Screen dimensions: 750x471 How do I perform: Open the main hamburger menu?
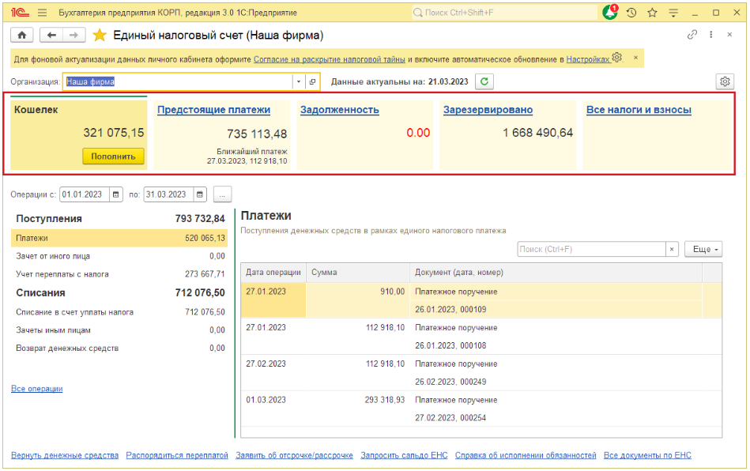click(42, 13)
